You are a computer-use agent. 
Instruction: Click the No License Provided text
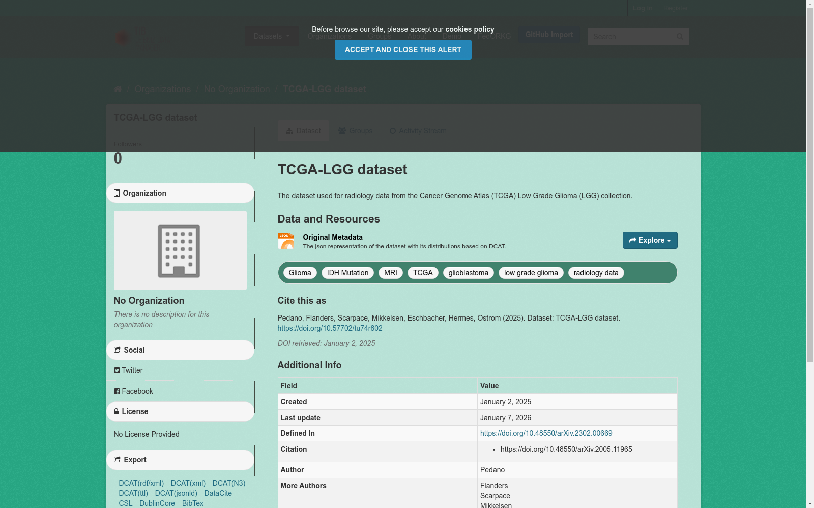tap(147, 434)
